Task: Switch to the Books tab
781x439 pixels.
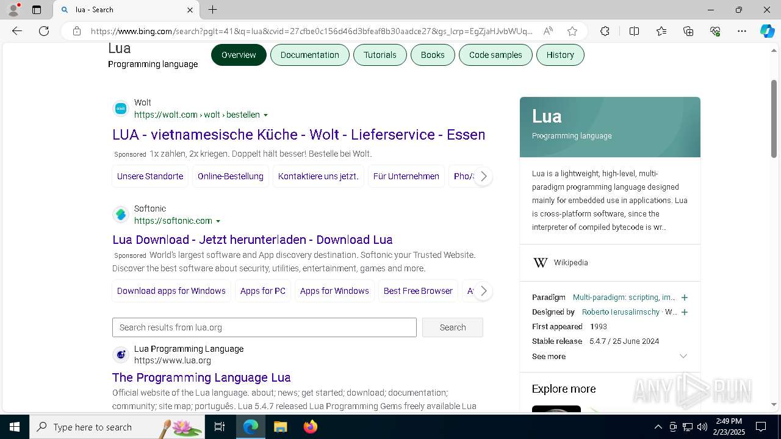Action: click(433, 55)
